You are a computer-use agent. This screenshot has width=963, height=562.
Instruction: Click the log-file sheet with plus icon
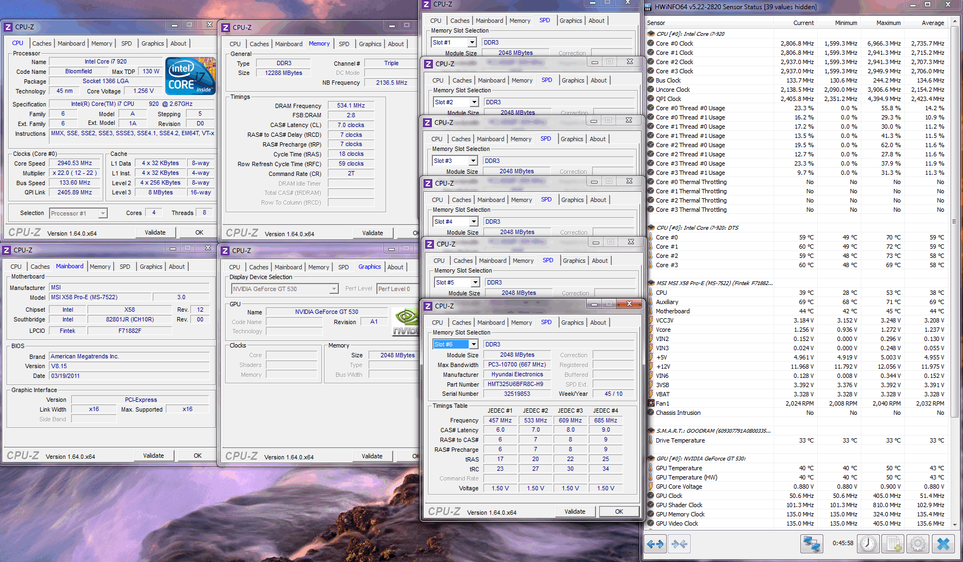[892, 544]
